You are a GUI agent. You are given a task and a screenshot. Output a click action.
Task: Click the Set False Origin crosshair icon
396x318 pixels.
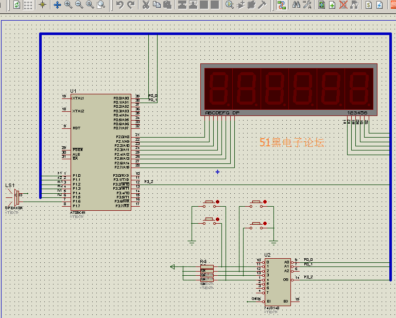pyautogui.click(x=42, y=5)
